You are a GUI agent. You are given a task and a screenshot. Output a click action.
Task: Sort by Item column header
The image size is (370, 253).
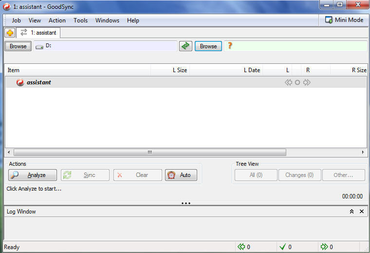click(78, 70)
